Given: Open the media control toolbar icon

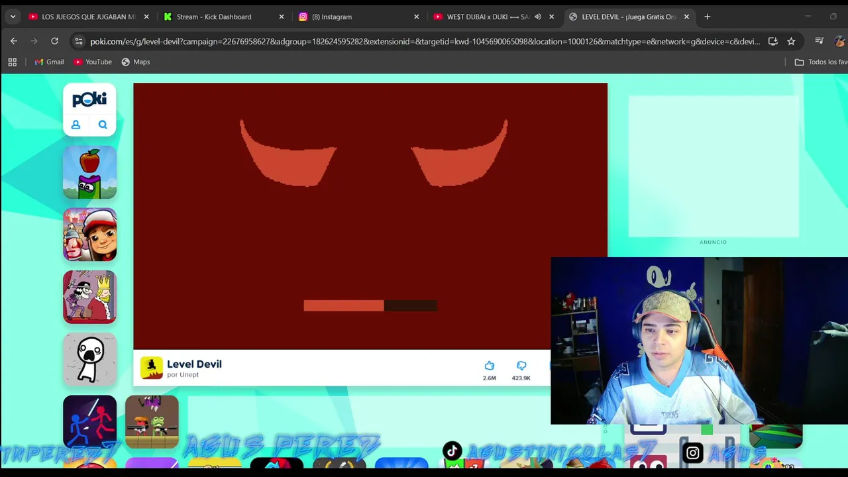Looking at the screenshot, I should coord(820,41).
